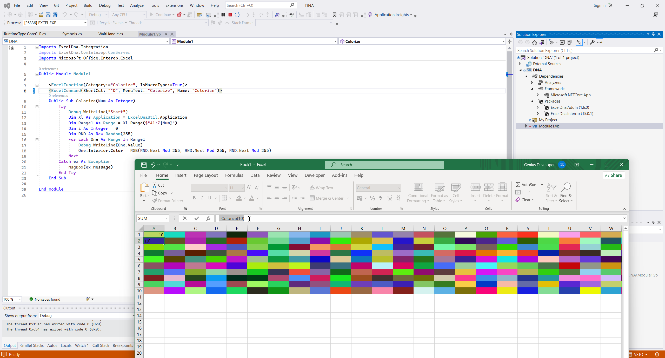Toggle pin on Module1.vb tab
The width and height of the screenshot is (665, 358).
coord(166,34)
